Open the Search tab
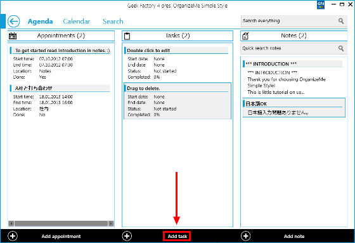 coord(113,22)
